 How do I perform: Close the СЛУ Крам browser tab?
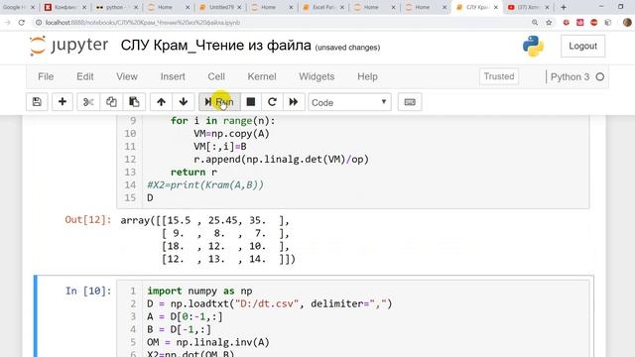[x=496, y=7]
